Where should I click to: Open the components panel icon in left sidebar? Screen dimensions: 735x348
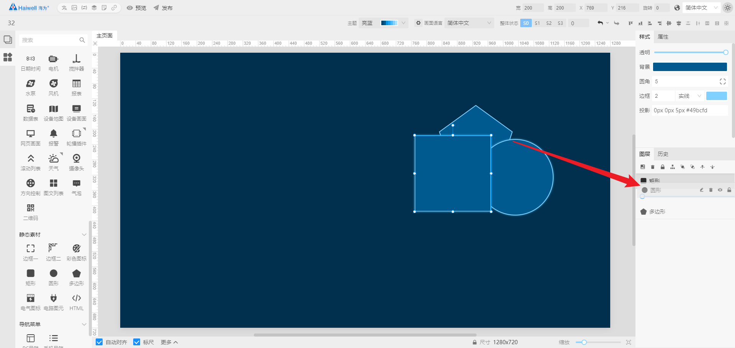(8, 57)
